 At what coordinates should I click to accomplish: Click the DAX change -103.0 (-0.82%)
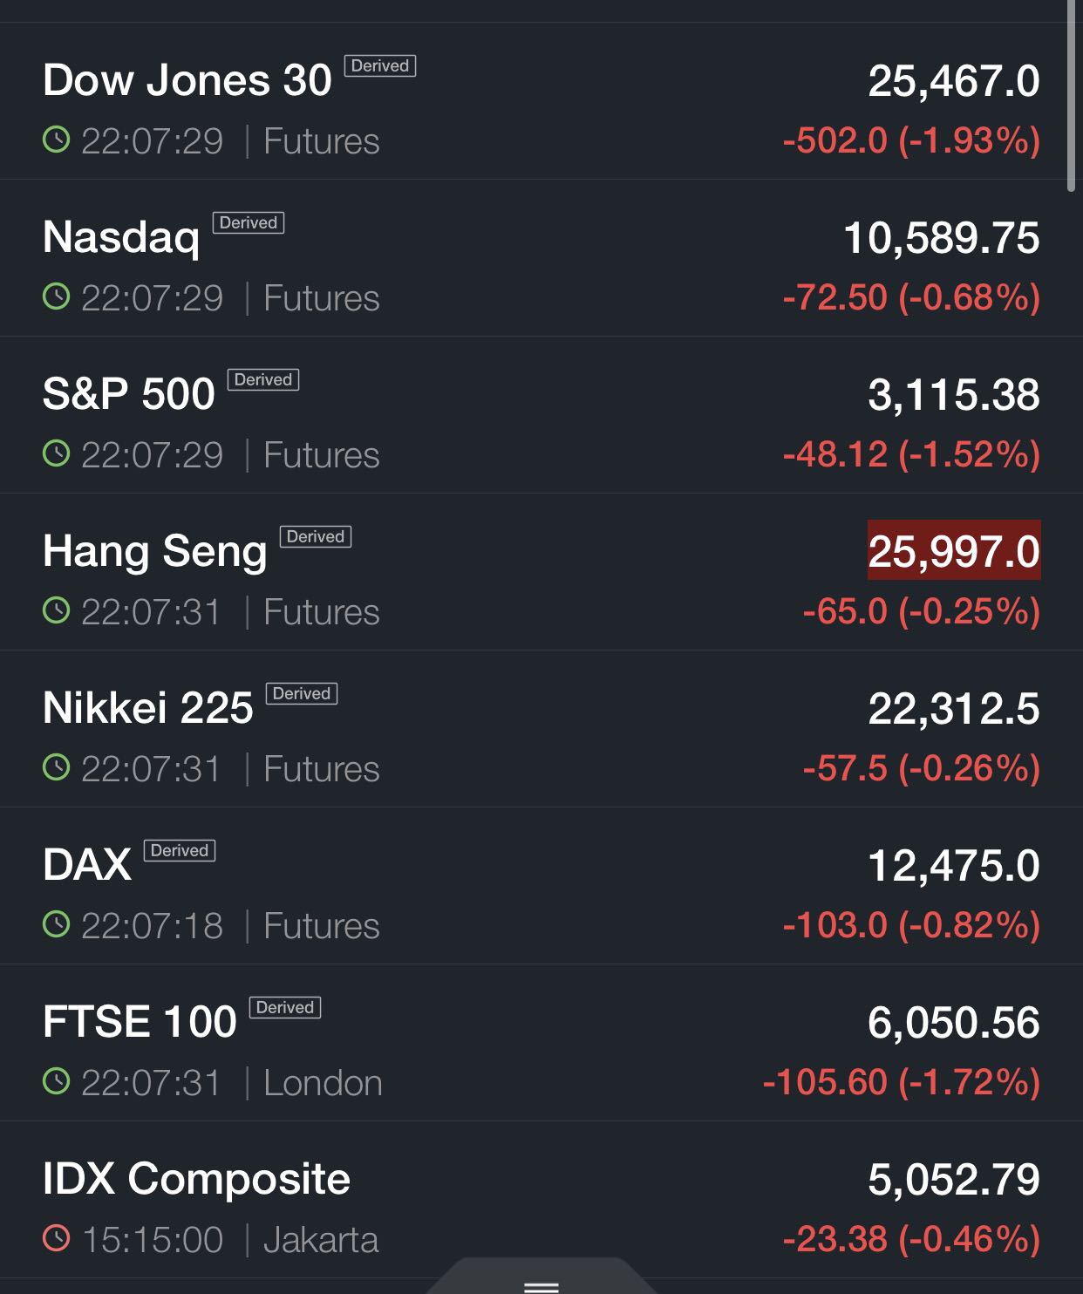911,925
